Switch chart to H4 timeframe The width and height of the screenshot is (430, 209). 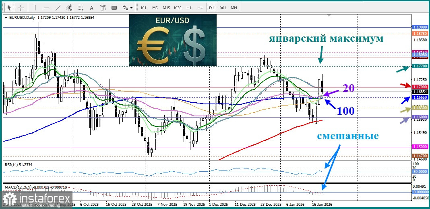point(200,8)
